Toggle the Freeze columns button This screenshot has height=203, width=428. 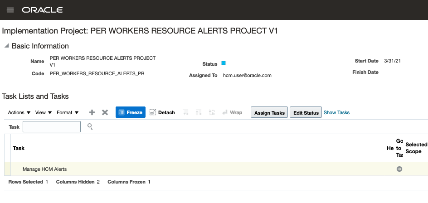click(131, 112)
